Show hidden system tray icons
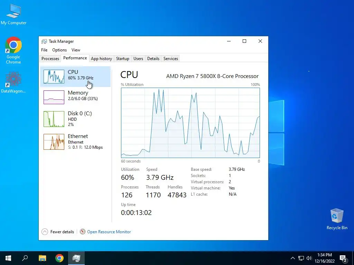Viewport: 354px width, 265px height. tap(292, 258)
